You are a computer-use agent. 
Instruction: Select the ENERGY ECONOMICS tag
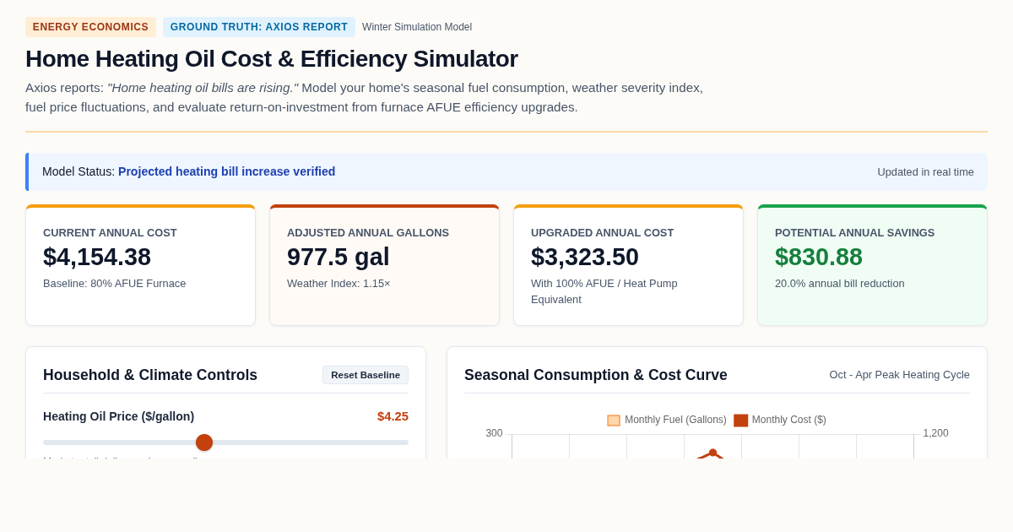pos(90,27)
